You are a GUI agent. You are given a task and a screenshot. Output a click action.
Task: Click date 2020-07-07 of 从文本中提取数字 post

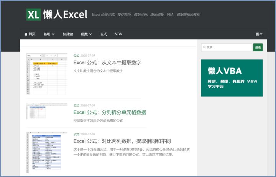(x=88, y=56)
